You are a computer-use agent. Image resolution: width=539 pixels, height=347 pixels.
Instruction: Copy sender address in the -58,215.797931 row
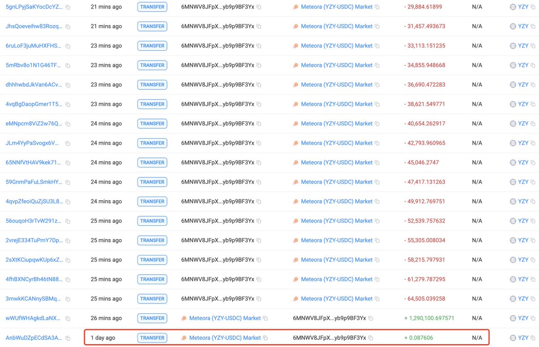pyautogui.click(x=259, y=260)
